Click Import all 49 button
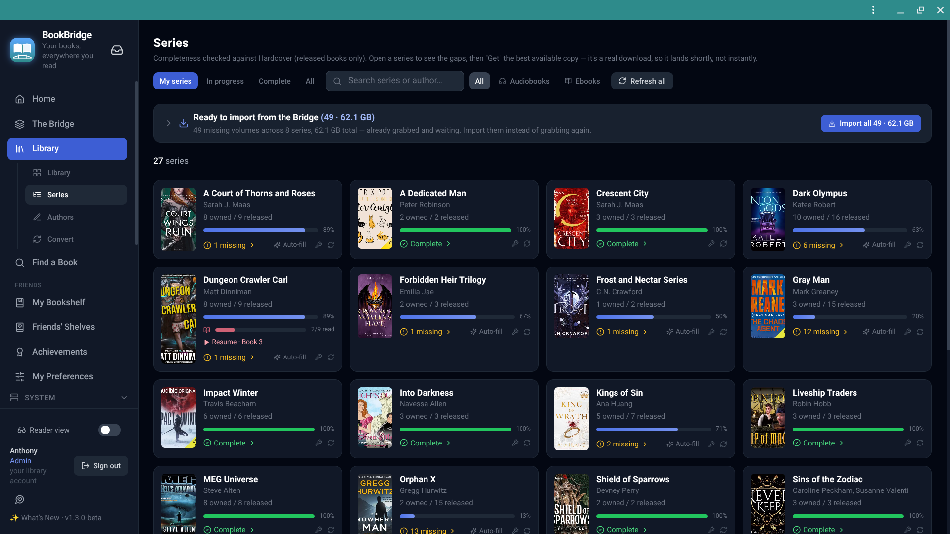950x534 pixels. [871, 123]
